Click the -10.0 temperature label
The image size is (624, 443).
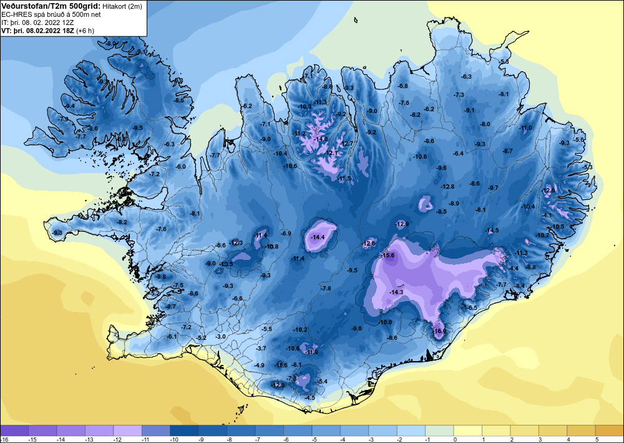385,322
